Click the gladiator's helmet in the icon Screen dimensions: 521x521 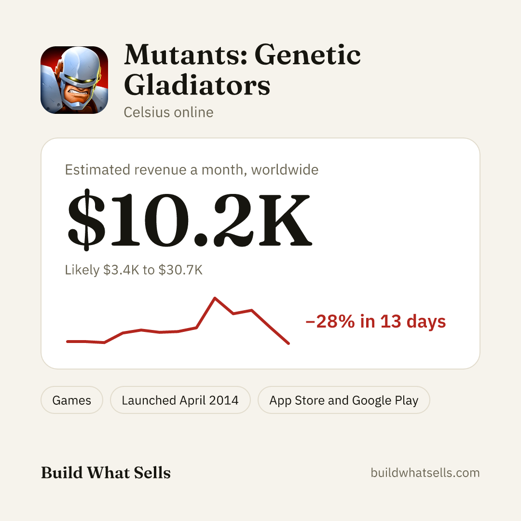coord(81,65)
